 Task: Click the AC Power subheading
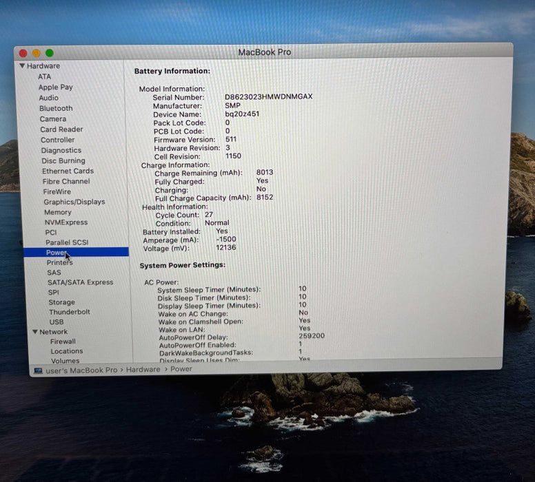(161, 282)
